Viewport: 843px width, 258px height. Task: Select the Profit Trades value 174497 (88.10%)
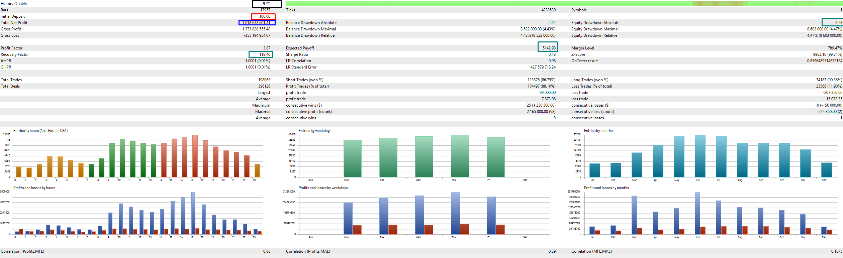[542, 86]
